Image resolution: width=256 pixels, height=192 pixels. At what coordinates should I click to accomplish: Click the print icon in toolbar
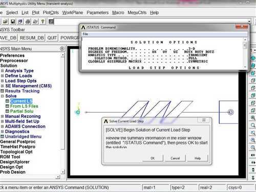coord(28,22)
